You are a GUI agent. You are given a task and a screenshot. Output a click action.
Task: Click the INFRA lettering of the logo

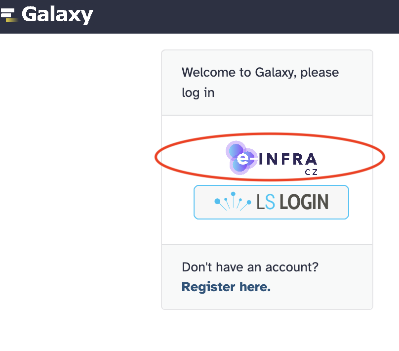pos(287,159)
